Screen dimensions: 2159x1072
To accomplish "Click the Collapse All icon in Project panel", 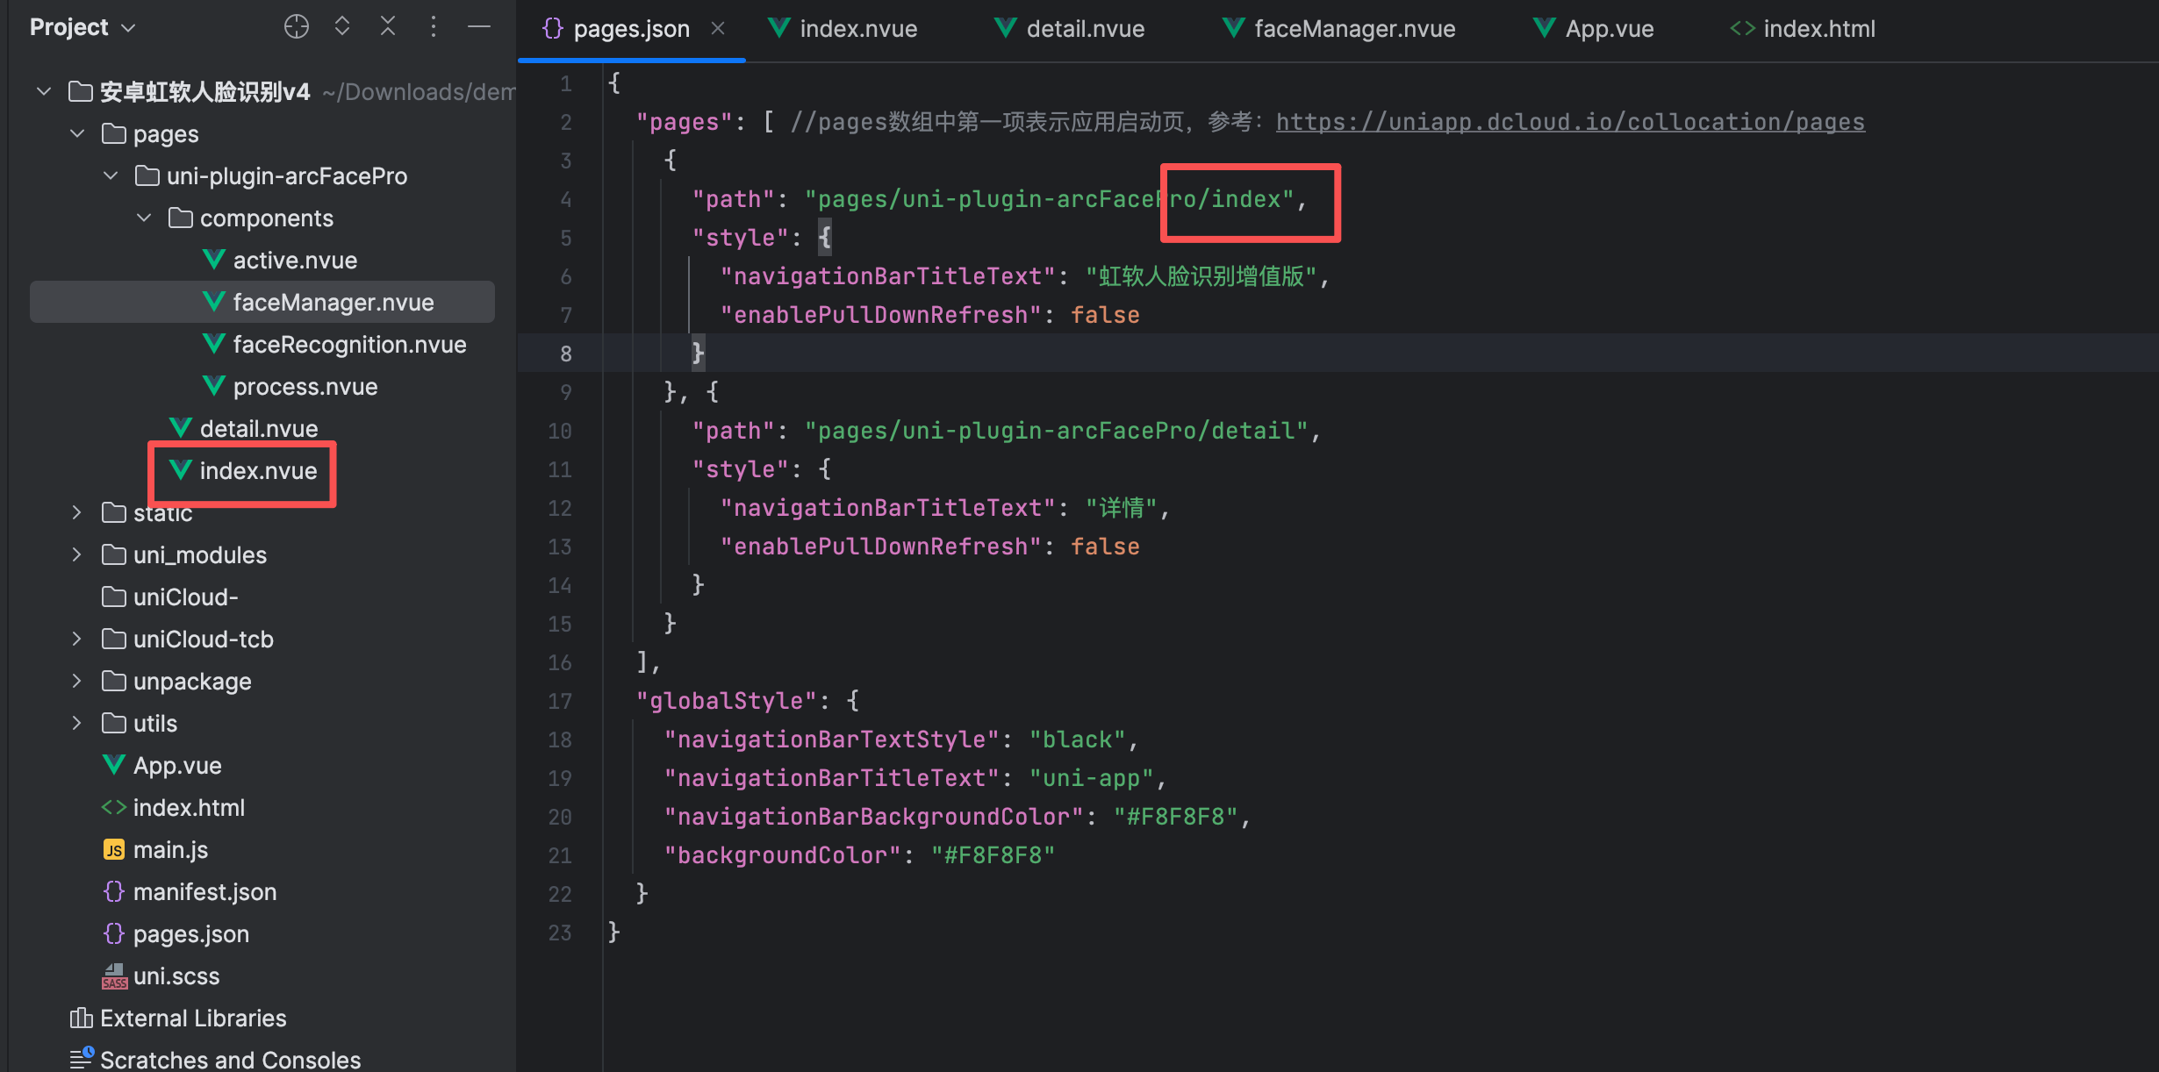I will tap(388, 27).
